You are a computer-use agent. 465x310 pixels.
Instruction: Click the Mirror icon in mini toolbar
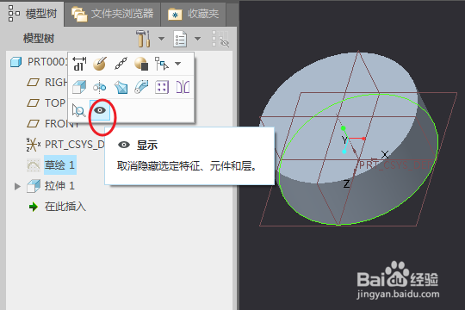pos(183,87)
